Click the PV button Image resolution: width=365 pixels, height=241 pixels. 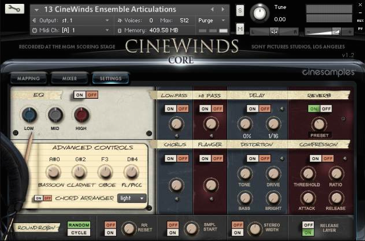coord(360,28)
